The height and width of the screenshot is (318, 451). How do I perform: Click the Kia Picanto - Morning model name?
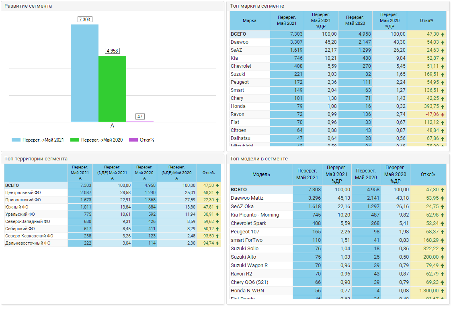tap(254, 215)
